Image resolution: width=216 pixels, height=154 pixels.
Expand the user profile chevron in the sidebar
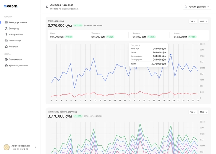tap(35, 148)
